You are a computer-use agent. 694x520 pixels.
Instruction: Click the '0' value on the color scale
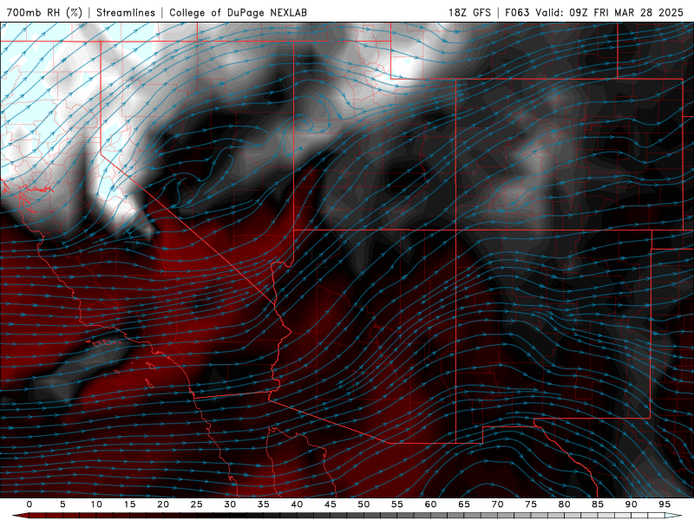click(x=29, y=504)
